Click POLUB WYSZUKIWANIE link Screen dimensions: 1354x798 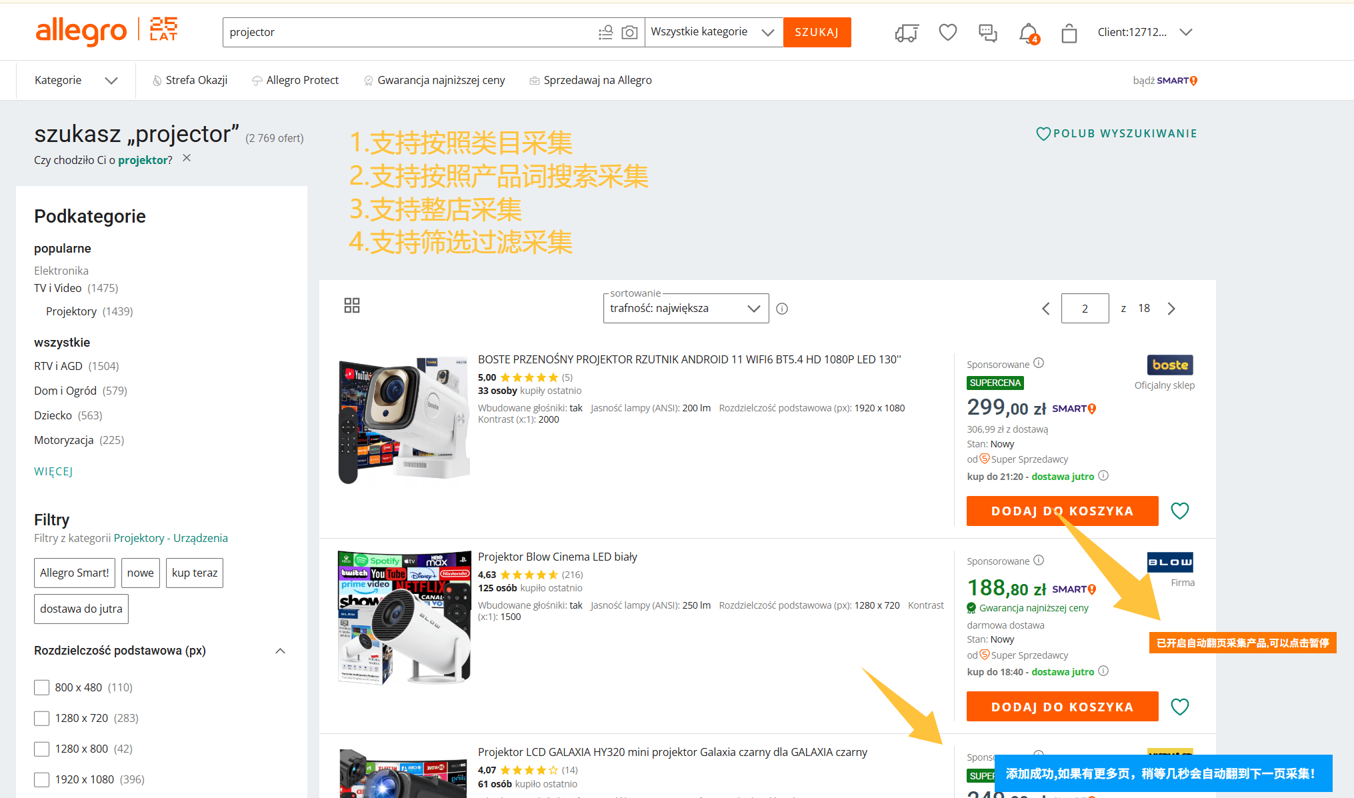1117,133
